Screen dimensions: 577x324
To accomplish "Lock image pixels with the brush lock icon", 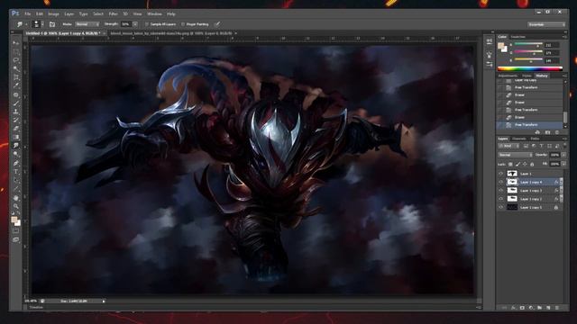I will 517,164.
